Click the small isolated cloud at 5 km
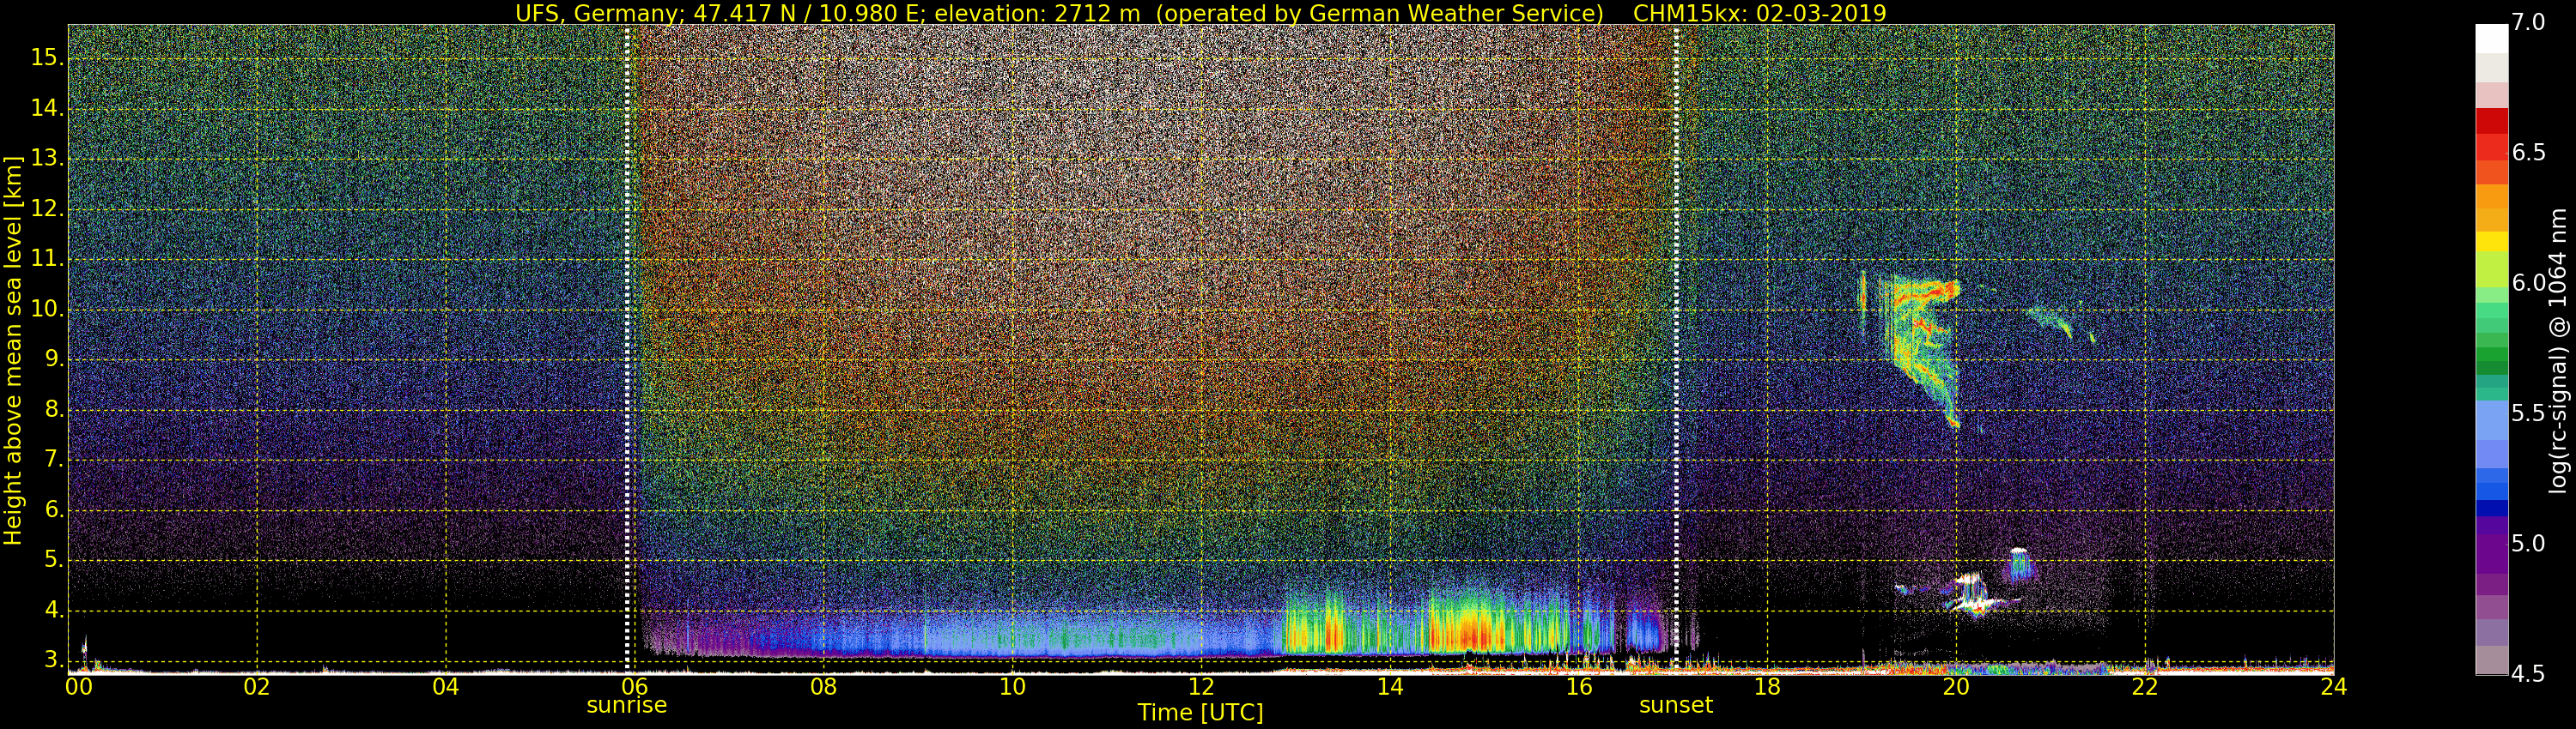Image resolution: width=2576 pixels, height=729 pixels. pos(2019,564)
